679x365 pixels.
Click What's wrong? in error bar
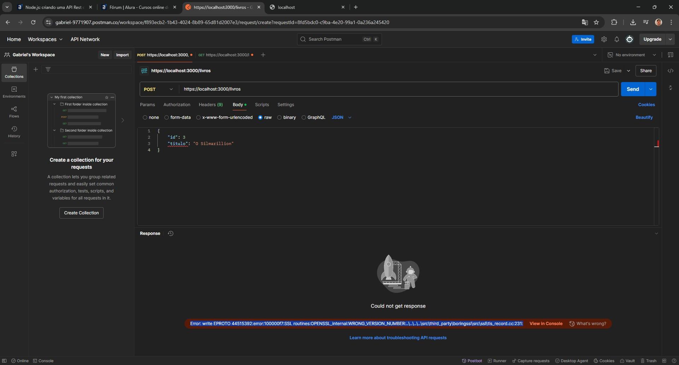coord(588,324)
